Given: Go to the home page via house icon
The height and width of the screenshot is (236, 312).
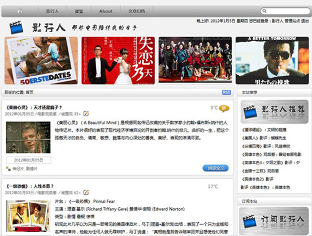Looking at the screenshot, I should pyautogui.click(x=20, y=11).
